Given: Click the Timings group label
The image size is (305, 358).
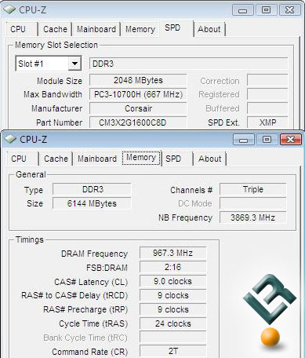Looking at the screenshot, I should click(x=30, y=239).
